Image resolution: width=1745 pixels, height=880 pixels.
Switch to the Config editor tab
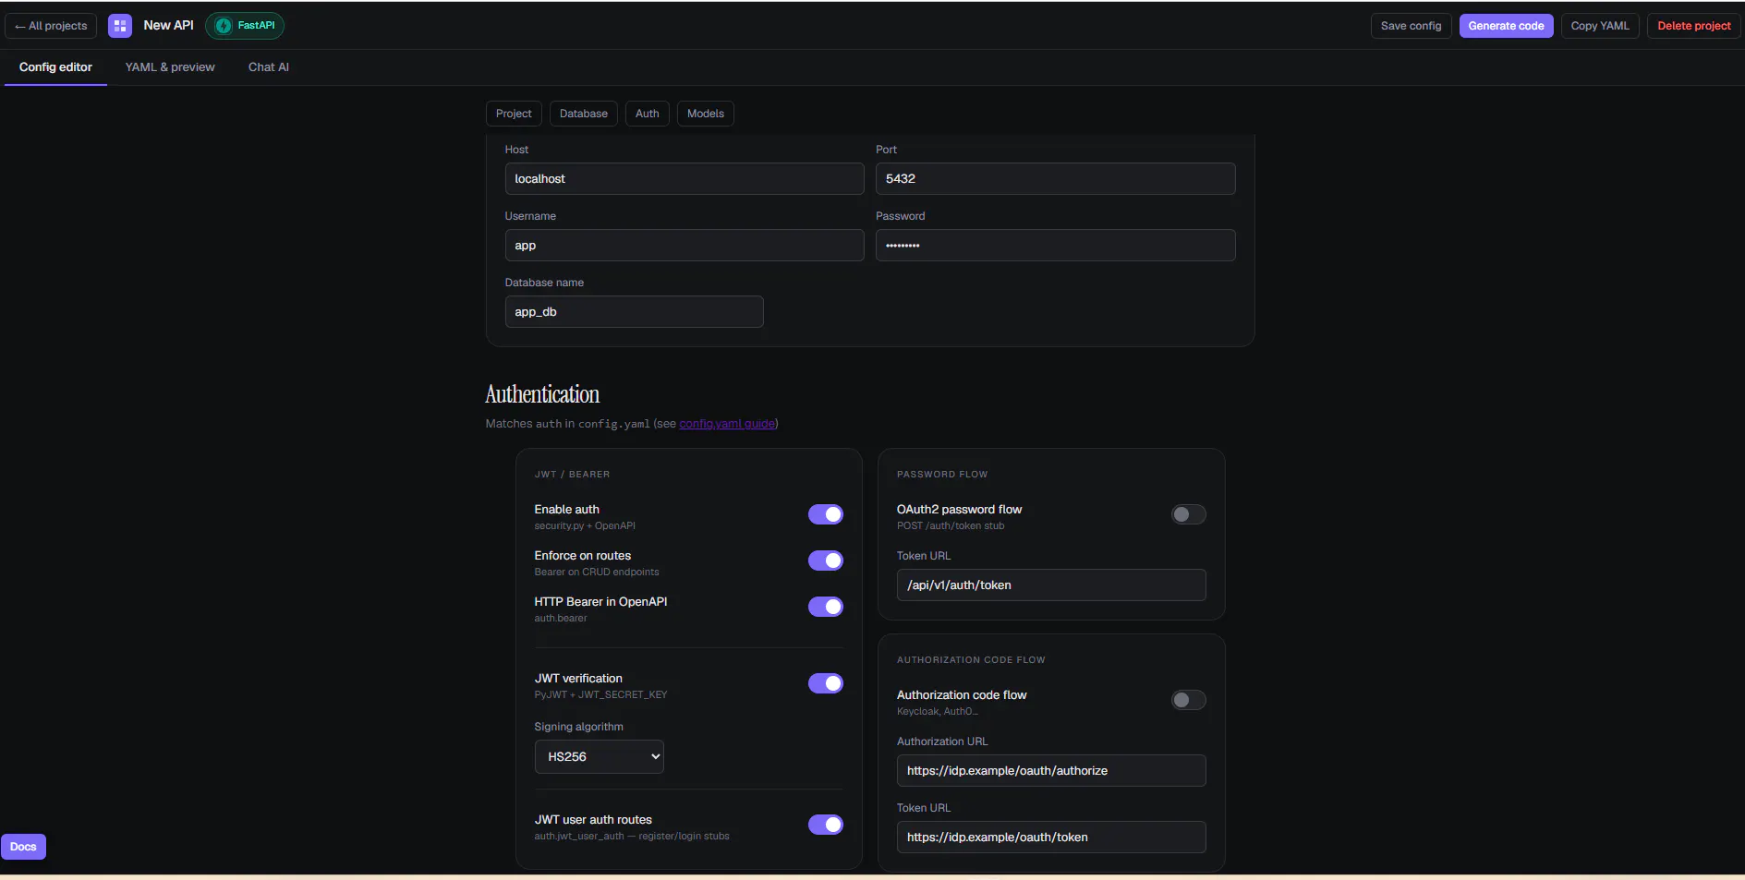(55, 67)
